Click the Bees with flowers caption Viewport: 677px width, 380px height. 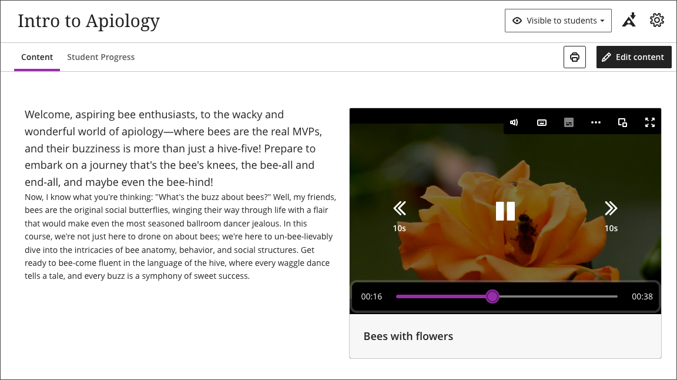(x=408, y=336)
